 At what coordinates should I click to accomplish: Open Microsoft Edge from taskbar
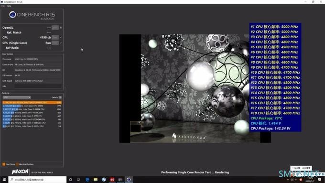[87, 180]
